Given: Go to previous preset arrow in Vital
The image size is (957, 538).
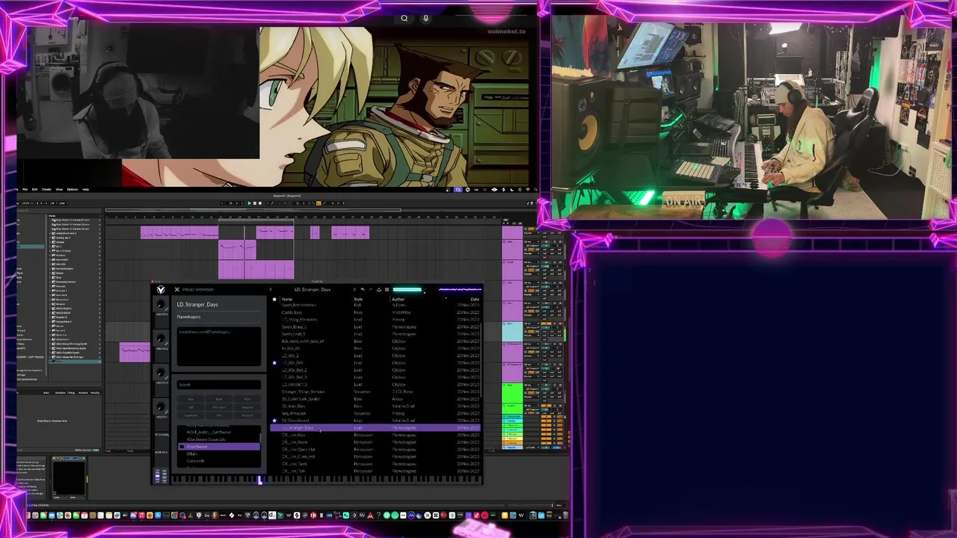Looking at the screenshot, I should pos(271,290).
